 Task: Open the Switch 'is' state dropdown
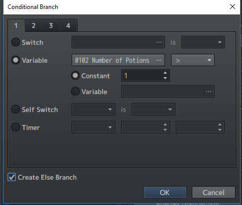203,42
